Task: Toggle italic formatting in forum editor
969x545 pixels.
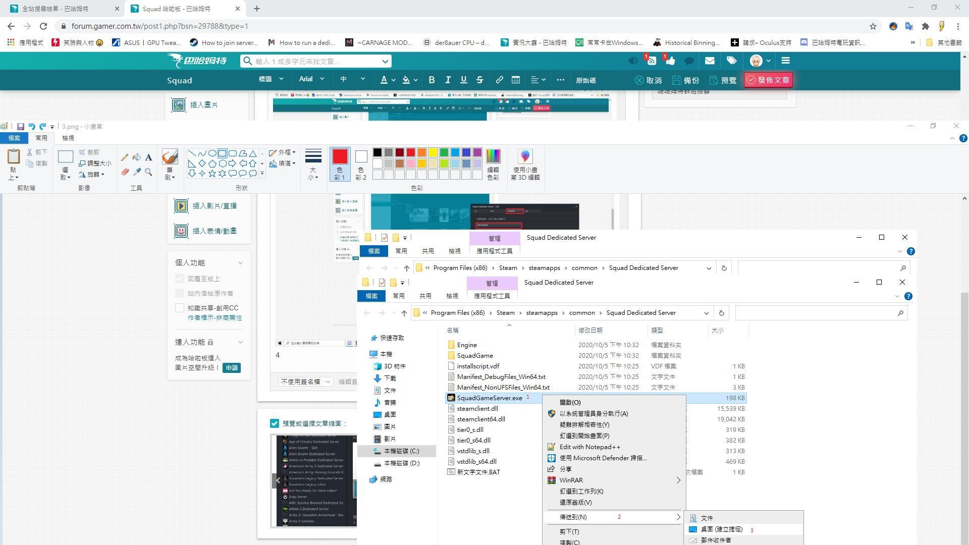Action: coord(448,80)
